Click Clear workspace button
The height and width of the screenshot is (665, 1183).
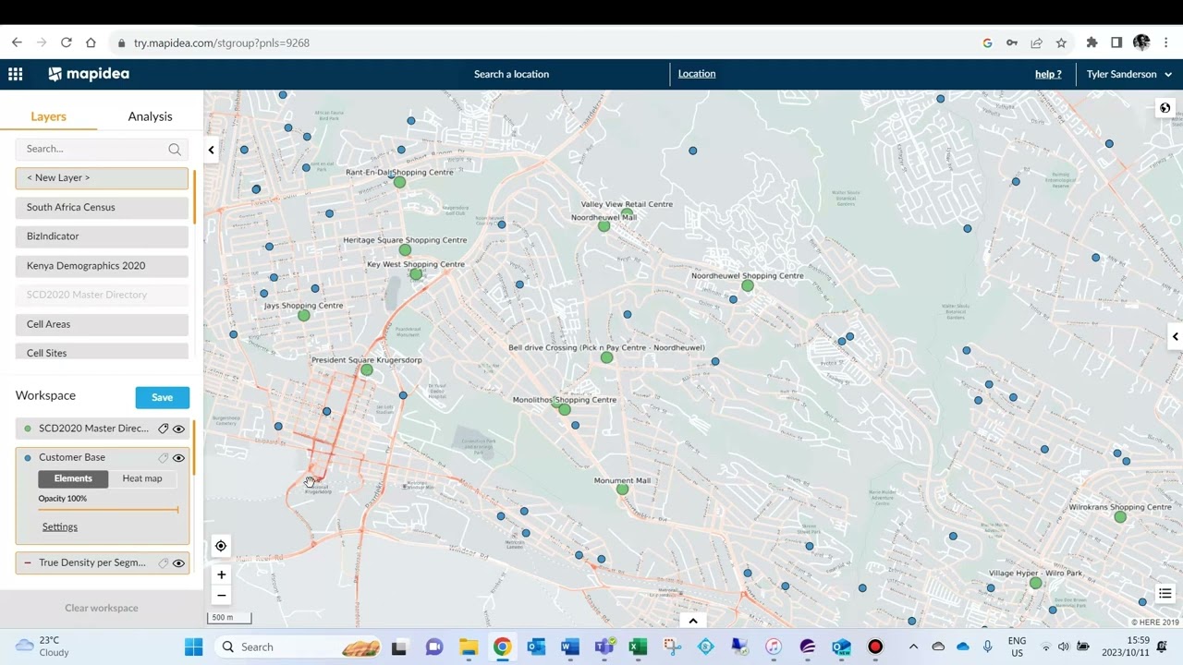(x=102, y=608)
